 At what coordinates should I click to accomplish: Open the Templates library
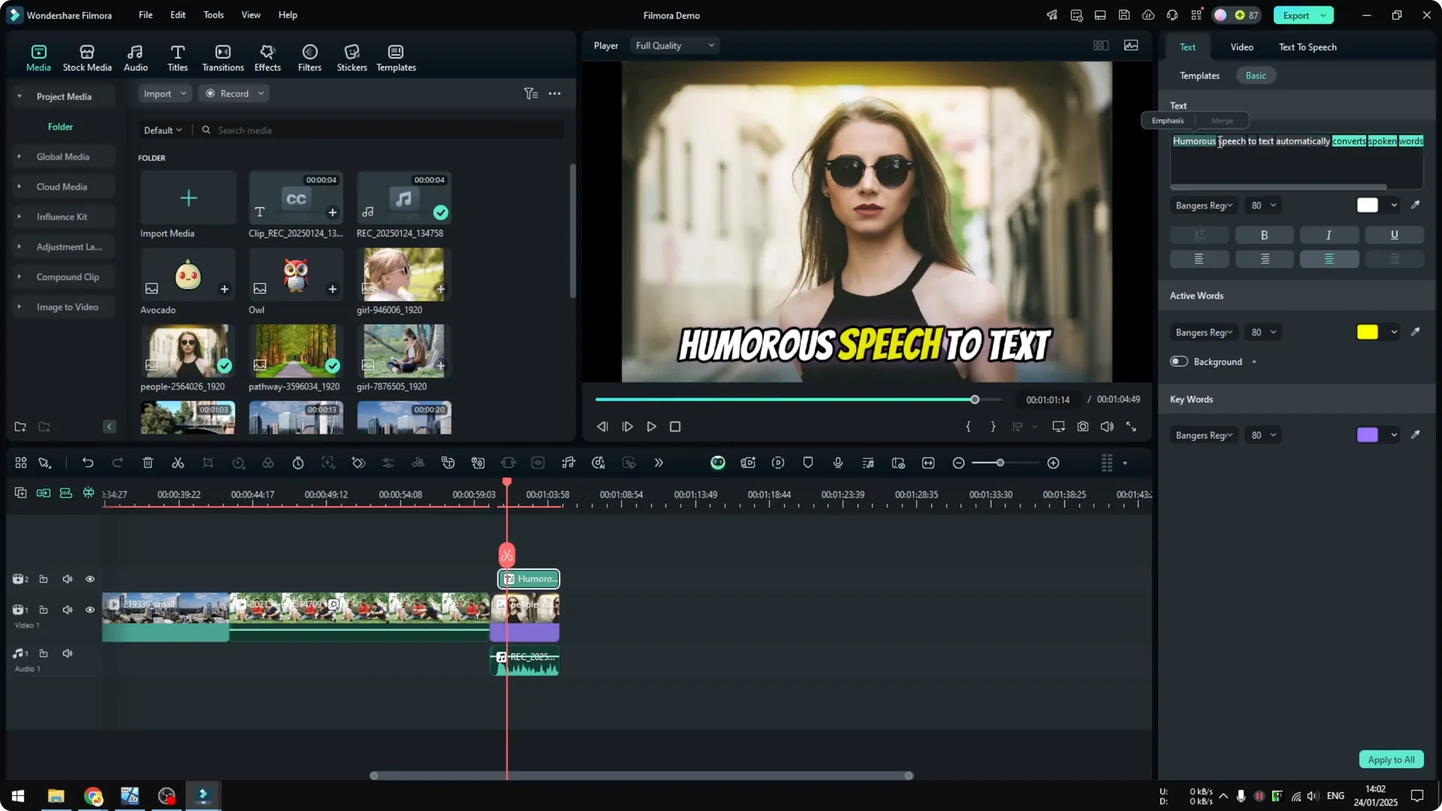(x=396, y=58)
